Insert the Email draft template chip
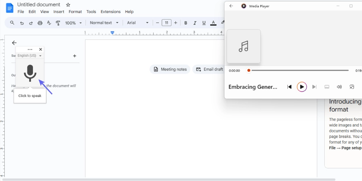The height and width of the screenshot is (181, 362). tap(209, 69)
